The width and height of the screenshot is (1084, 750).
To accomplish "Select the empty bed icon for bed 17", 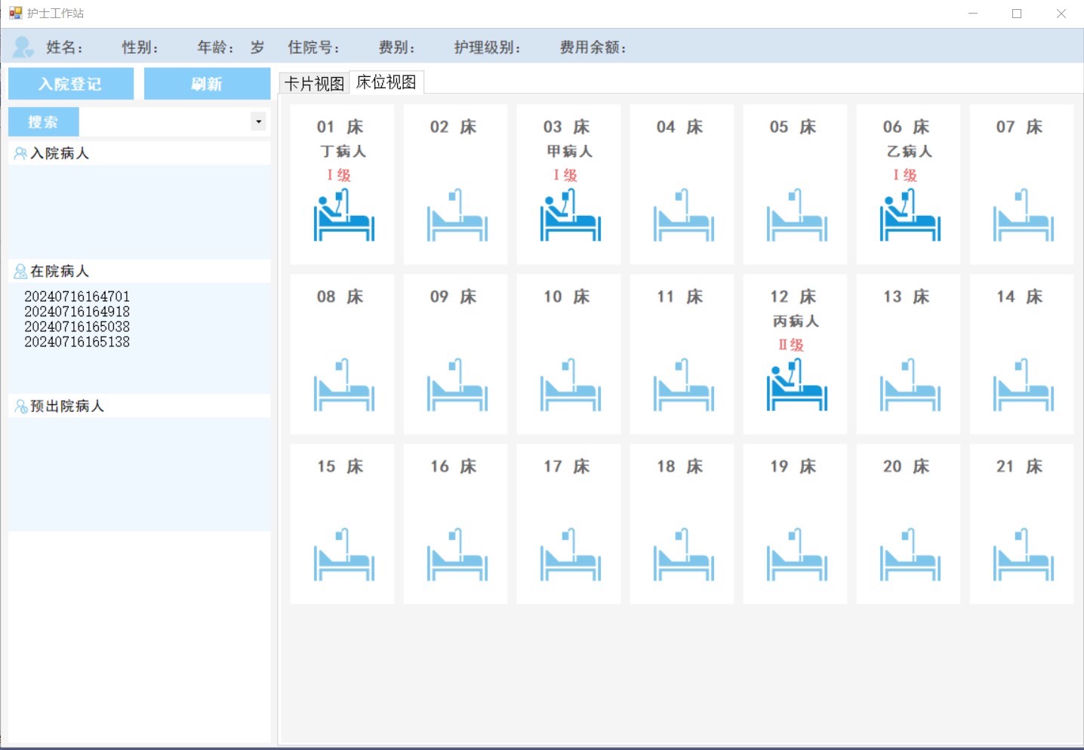I will (570, 555).
